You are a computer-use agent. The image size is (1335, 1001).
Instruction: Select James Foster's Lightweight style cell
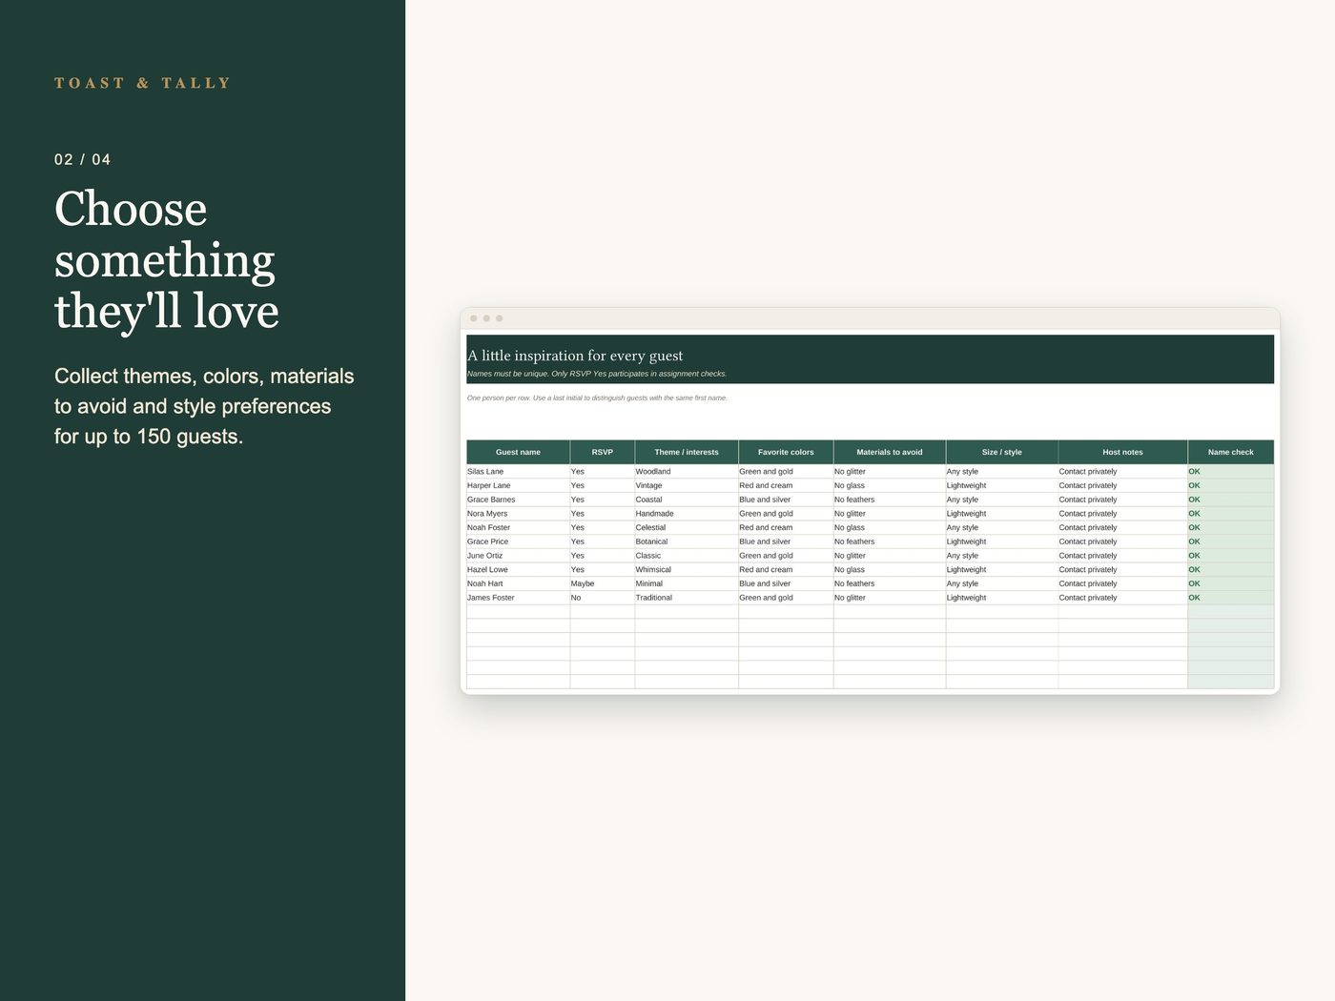(1002, 598)
